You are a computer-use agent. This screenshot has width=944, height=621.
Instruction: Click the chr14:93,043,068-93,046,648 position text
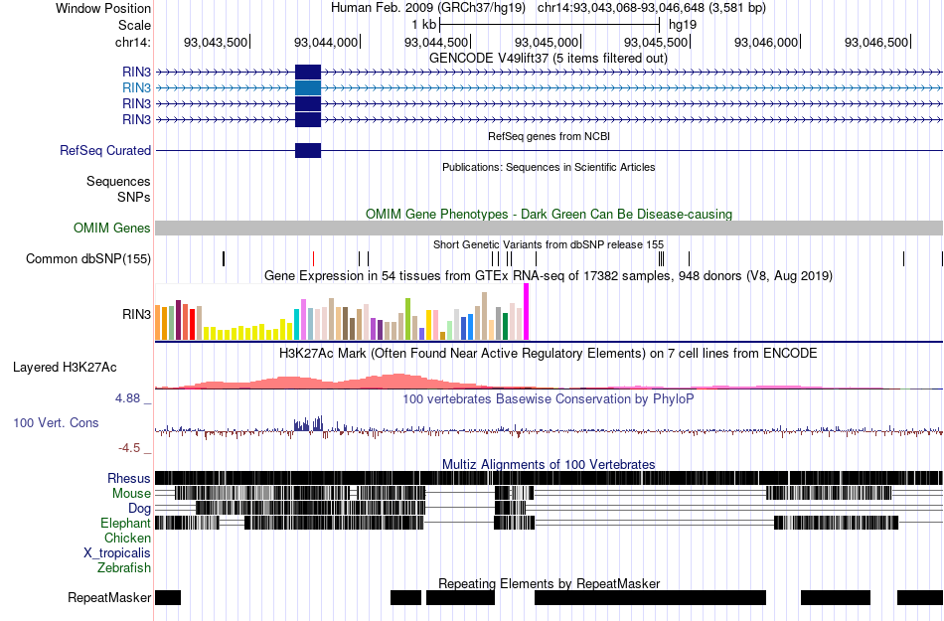click(x=652, y=8)
